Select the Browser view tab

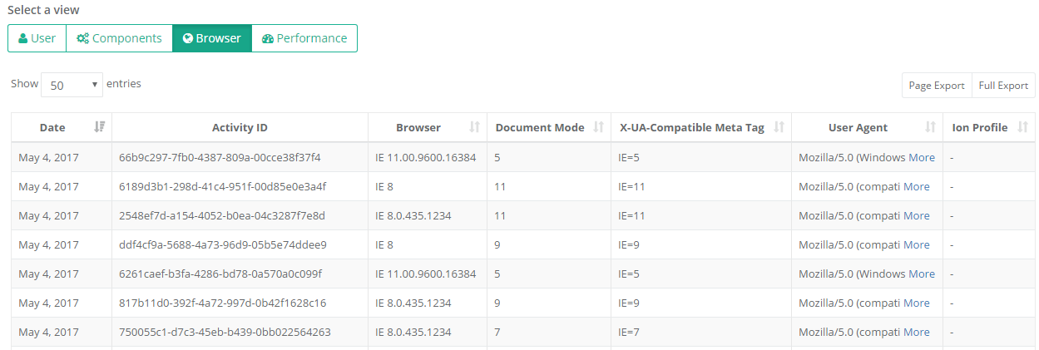point(211,38)
